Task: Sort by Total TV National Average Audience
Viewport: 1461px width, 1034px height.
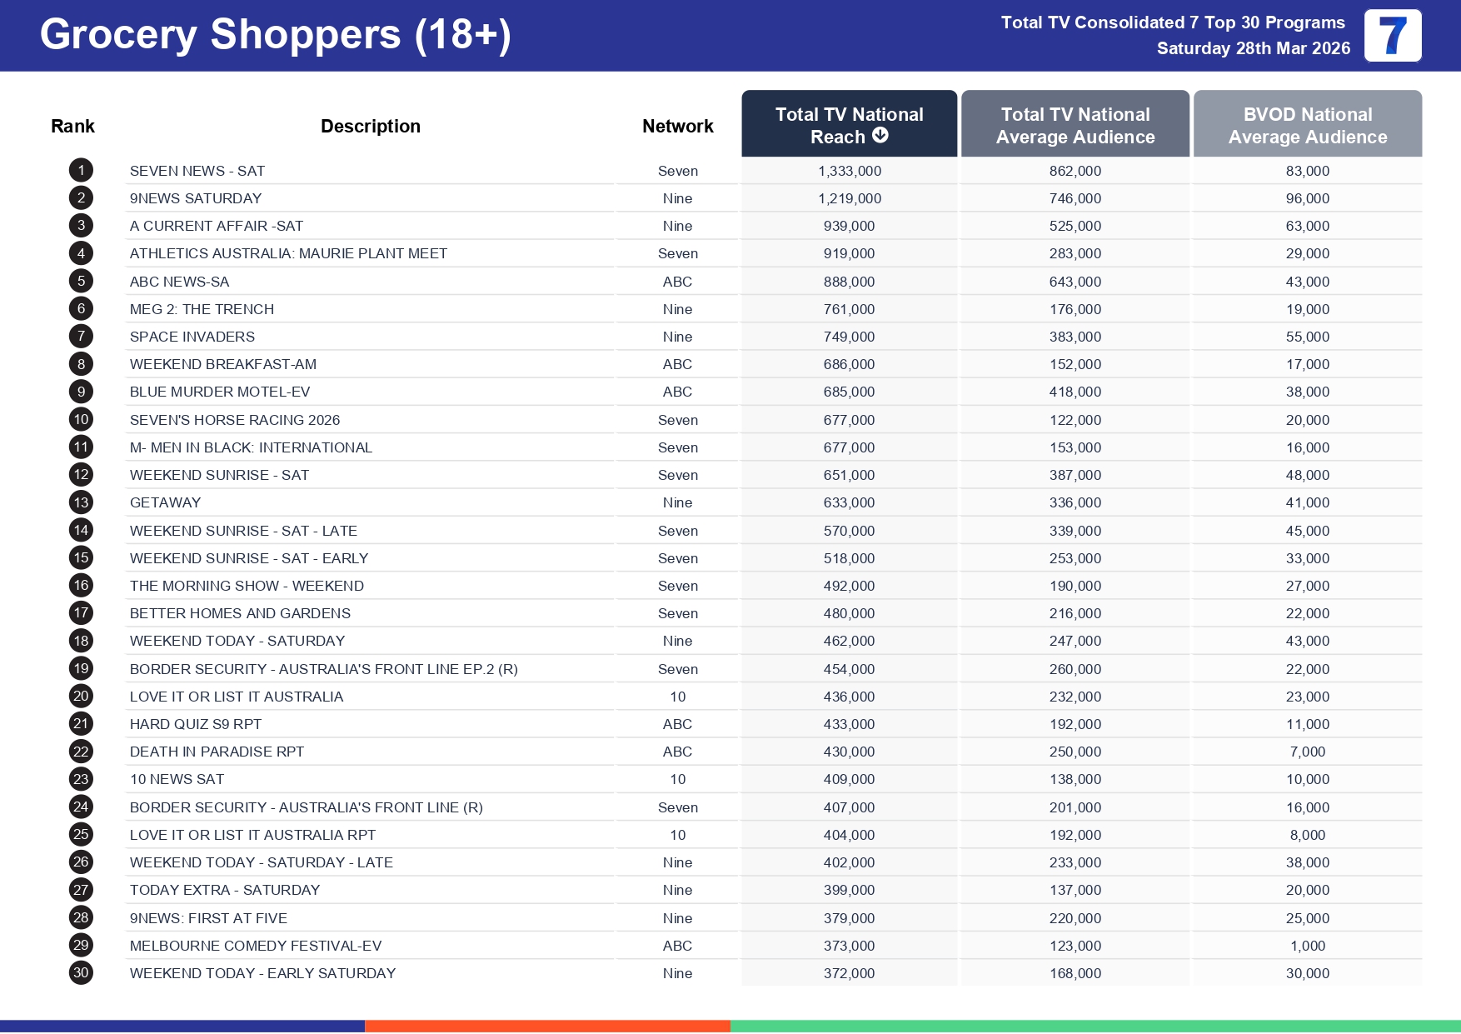Action: 1075,125
